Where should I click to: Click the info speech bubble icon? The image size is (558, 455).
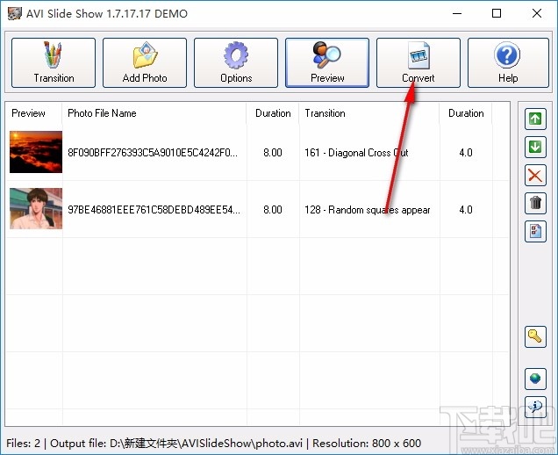pyautogui.click(x=535, y=407)
